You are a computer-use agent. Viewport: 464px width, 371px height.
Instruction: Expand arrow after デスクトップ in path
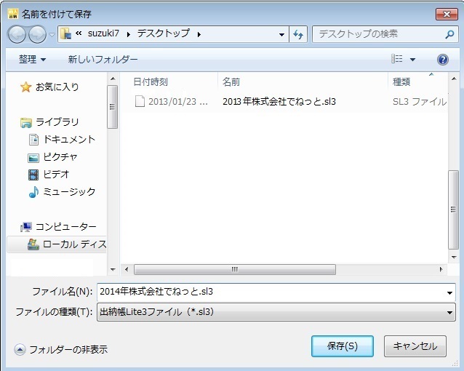click(x=199, y=35)
